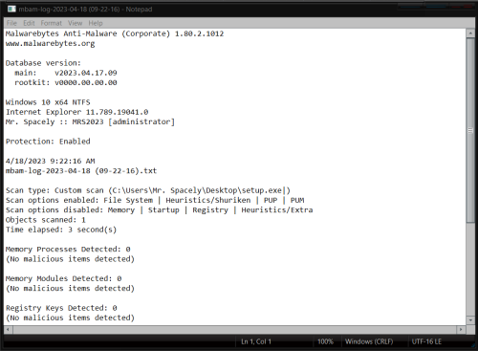This screenshot has height=351, width=478.
Task: Click the vertical scrollbar thumb
Action: click(470, 130)
